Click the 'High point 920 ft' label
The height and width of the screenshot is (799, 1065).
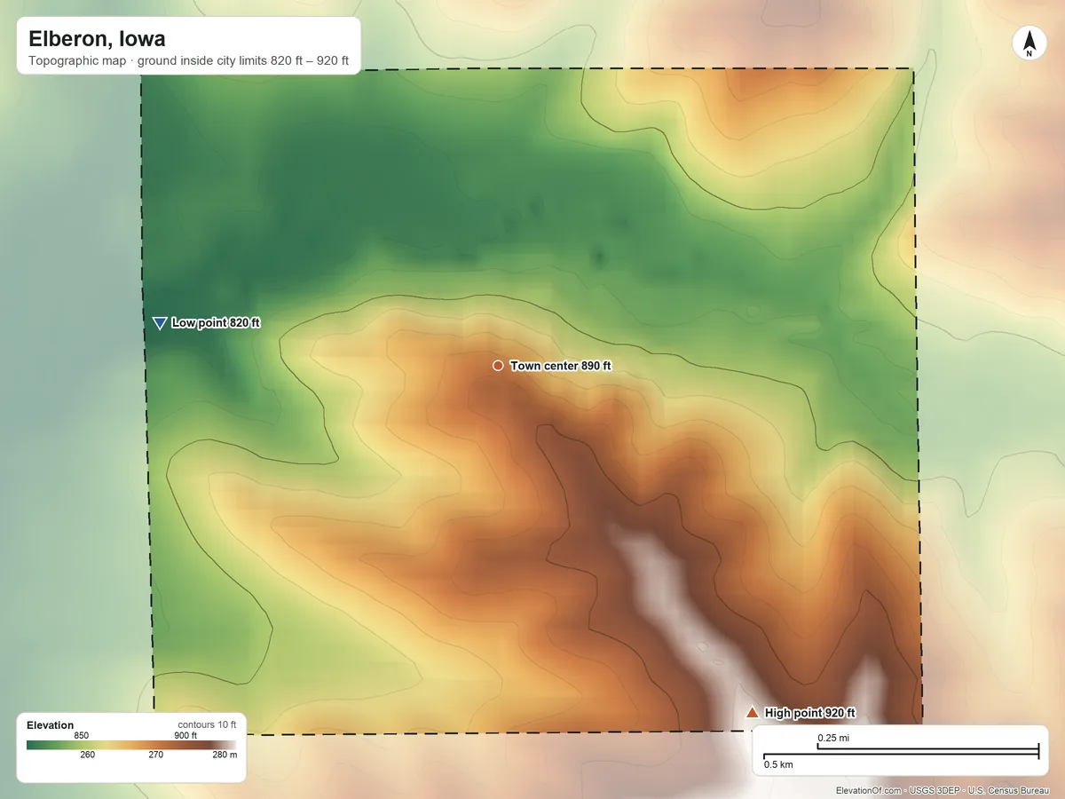click(x=809, y=713)
